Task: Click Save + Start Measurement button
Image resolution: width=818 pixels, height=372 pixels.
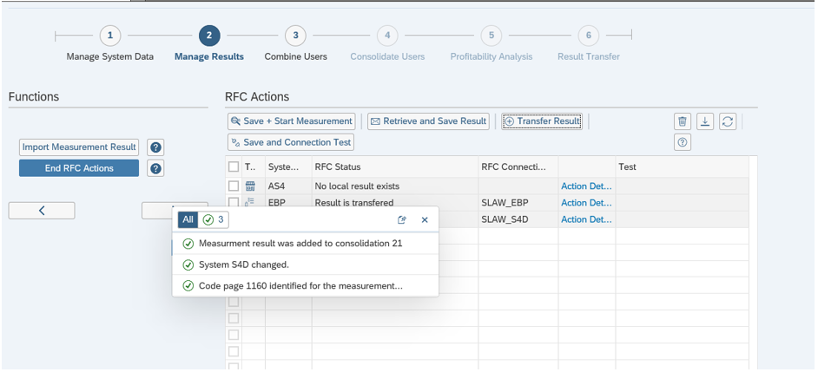Action: pos(292,121)
